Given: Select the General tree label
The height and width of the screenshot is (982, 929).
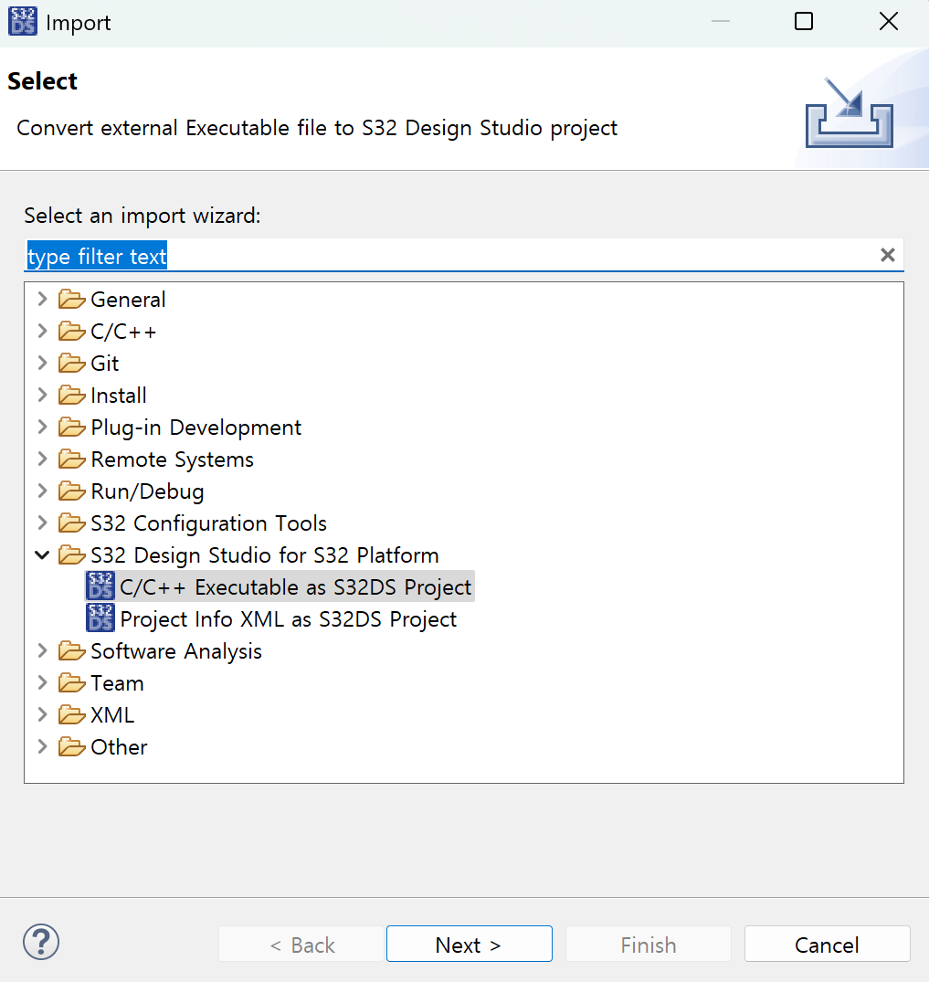Looking at the screenshot, I should [x=128, y=300].
